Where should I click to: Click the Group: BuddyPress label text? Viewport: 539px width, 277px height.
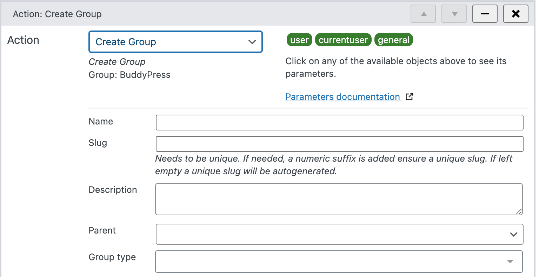click(129, 75)
